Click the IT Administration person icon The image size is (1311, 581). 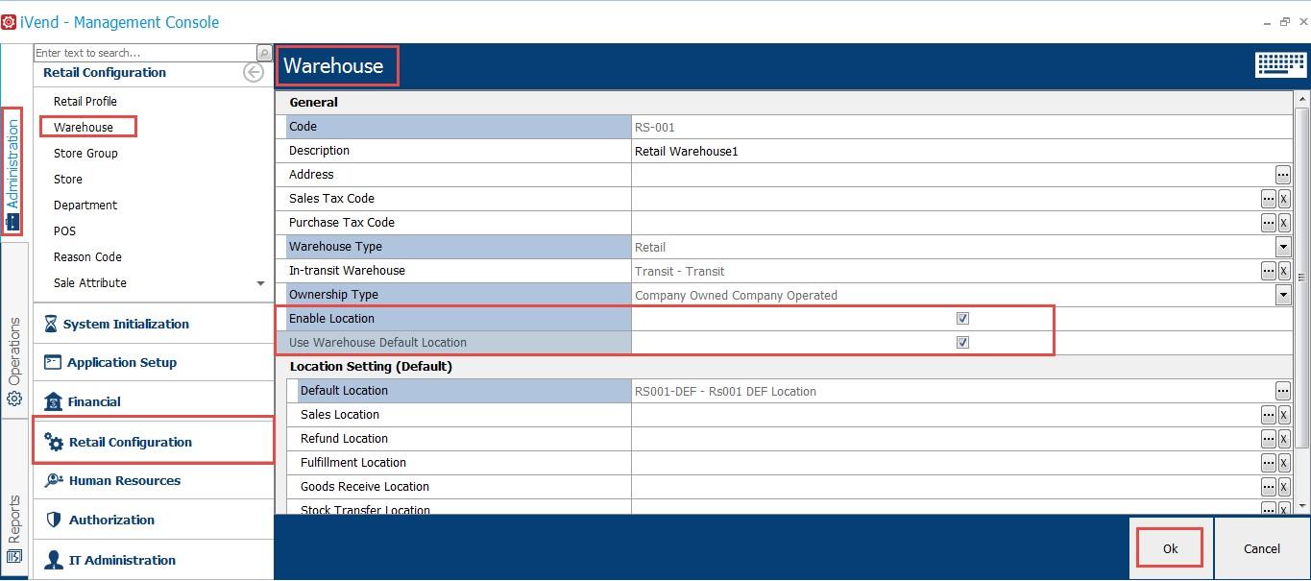[53, 560]
